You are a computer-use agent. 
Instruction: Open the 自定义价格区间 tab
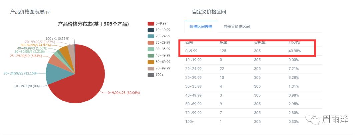(237, 27)
